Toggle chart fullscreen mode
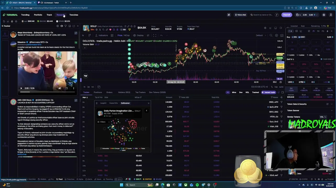336x188 pixels. pyautogui.click(x=155, y=36)
